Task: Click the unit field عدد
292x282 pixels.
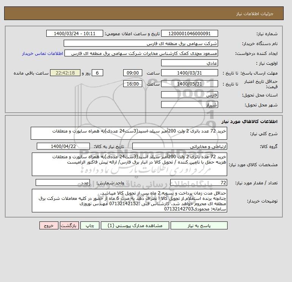Action: (63, 183)
